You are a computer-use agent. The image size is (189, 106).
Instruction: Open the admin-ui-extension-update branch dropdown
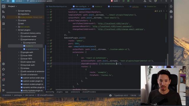coord(41,1)
